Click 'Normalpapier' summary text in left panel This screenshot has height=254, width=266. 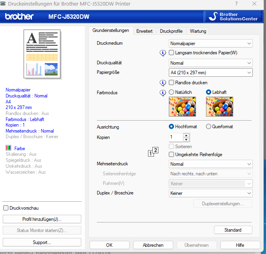click(x=18, y=90)
